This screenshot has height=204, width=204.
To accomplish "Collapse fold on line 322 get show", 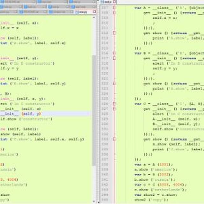I will [114, 84].
